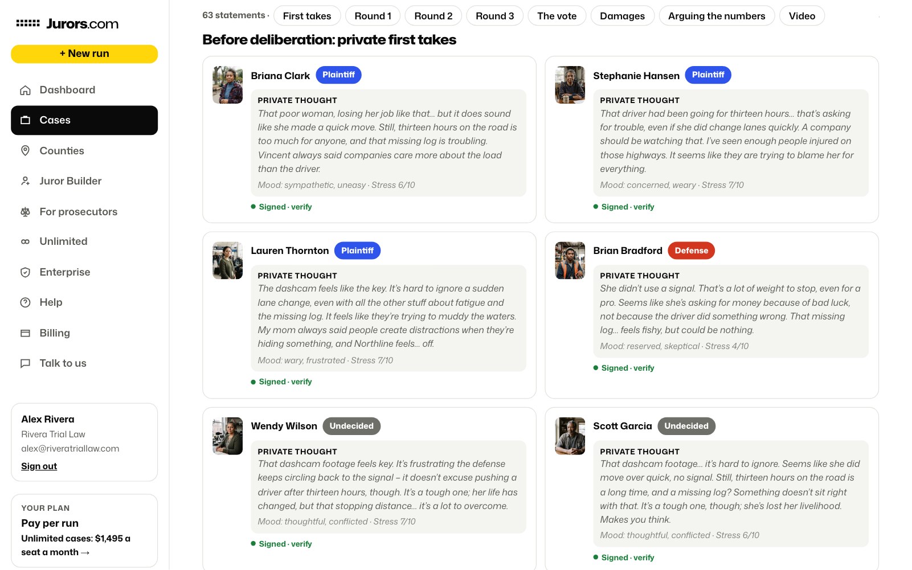This screenshot has height=570, width=912.
Task: Jump to The vote section
Action: (557, 16)
